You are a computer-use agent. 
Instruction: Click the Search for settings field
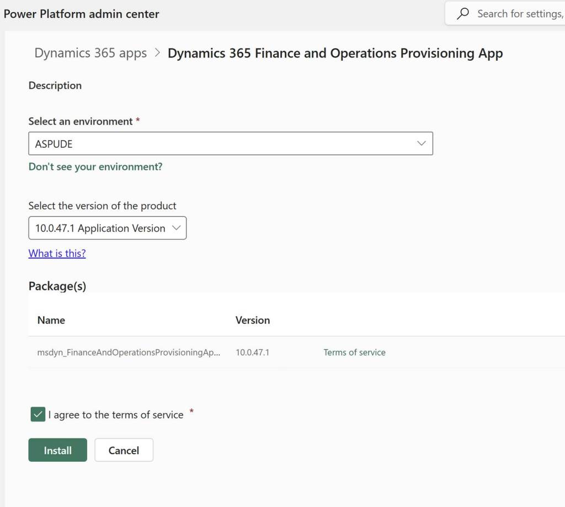pos(518,14)
